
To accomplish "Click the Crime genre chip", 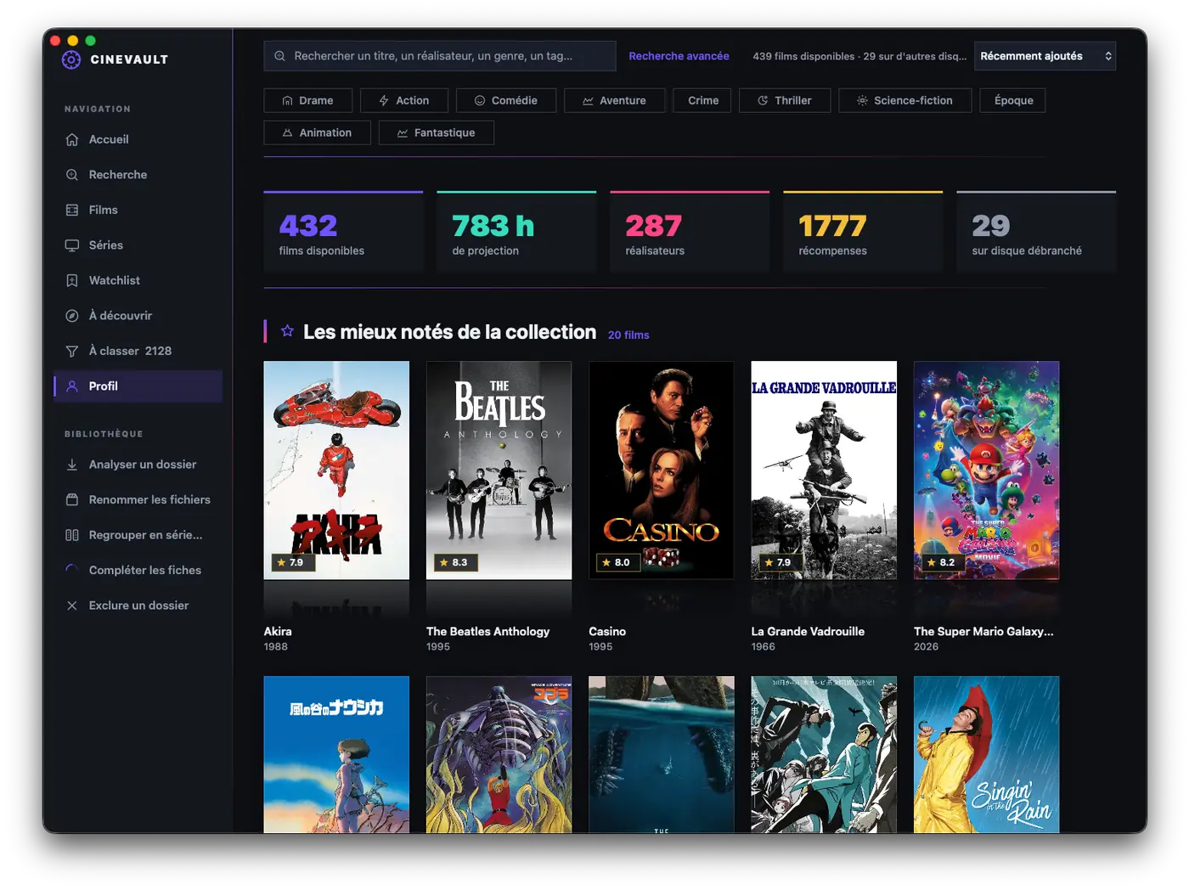I will [702, 100].
